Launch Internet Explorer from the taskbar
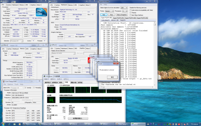The image size is (201, 126). (9, 124)
